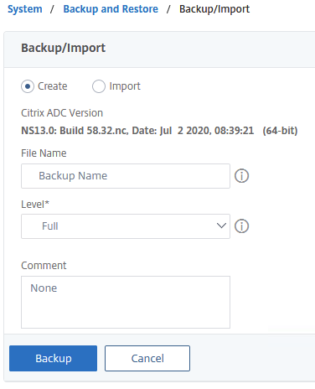
Task: Expand the Level dropdown showing Full
Action: pyautogui.click(x=126, y=226)
